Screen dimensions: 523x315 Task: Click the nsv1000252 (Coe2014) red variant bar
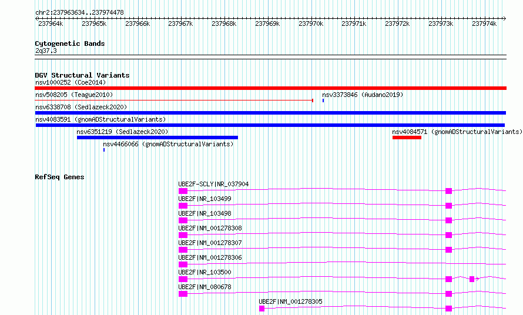pyautogui.click(x=270, y=88)
